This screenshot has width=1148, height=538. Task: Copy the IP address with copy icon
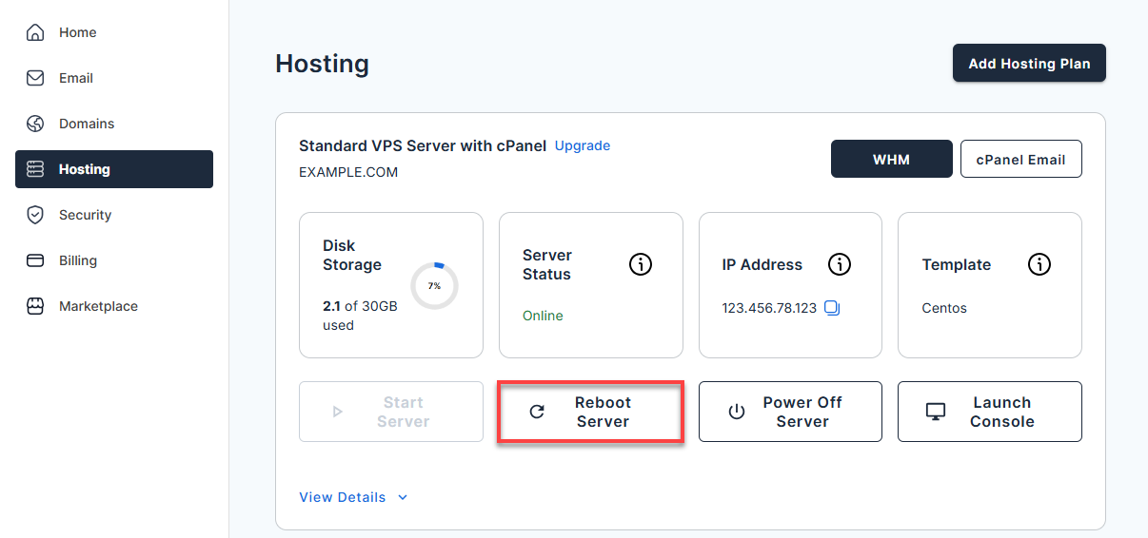coord(832,308)
